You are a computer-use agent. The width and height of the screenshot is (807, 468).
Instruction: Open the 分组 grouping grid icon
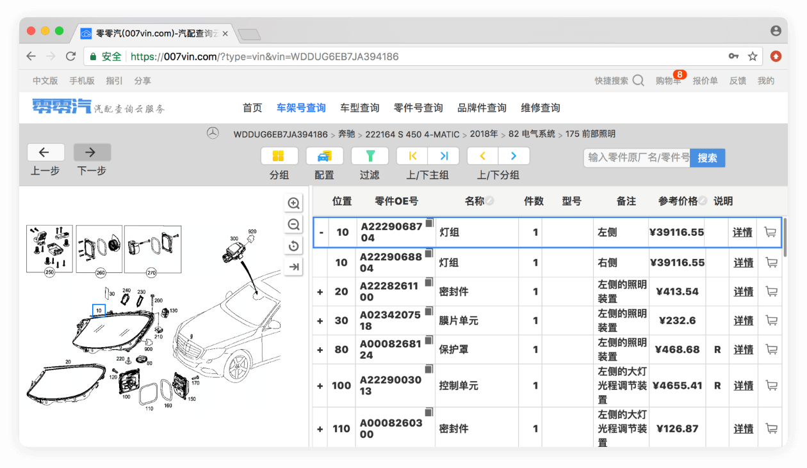point(279,156)
